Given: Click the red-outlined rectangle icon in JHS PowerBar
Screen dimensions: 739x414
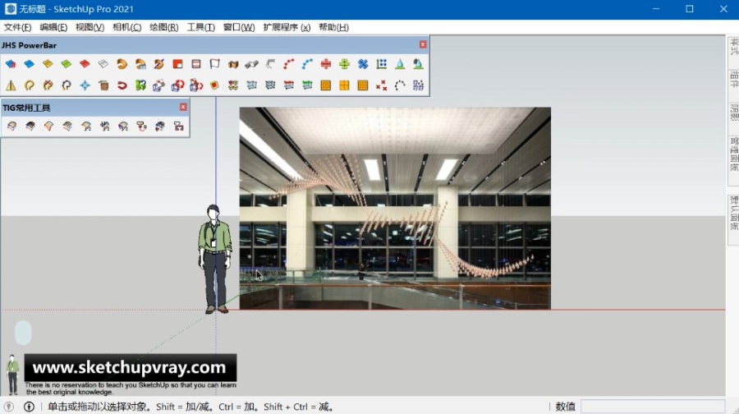Looking at the screenshot, I should [x=196, y=63].
